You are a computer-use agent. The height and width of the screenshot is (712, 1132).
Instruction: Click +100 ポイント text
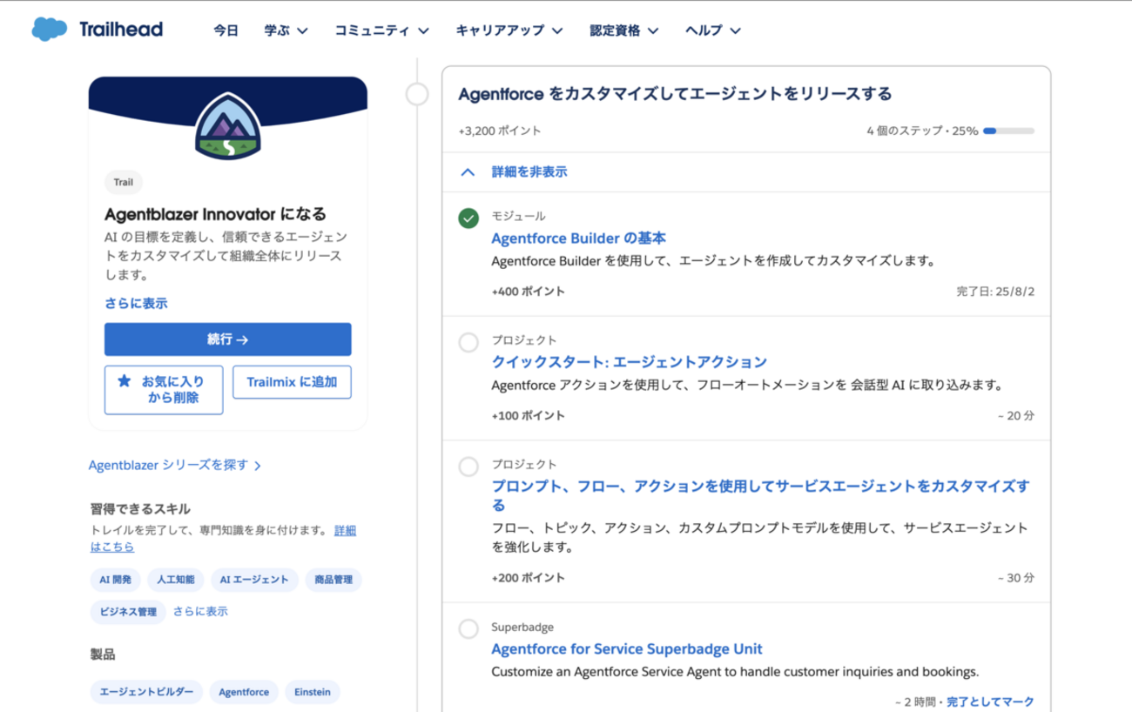[x=528, y=416]
